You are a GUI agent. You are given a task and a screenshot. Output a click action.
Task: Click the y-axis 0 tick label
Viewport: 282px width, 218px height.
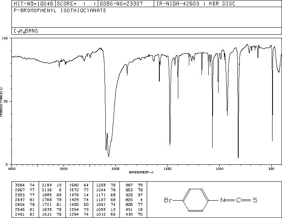click(7, 164)
